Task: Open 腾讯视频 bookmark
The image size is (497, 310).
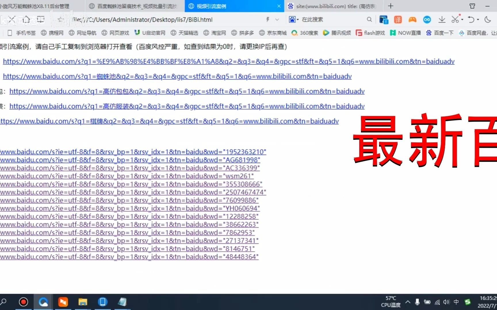Action: [337, 33]
